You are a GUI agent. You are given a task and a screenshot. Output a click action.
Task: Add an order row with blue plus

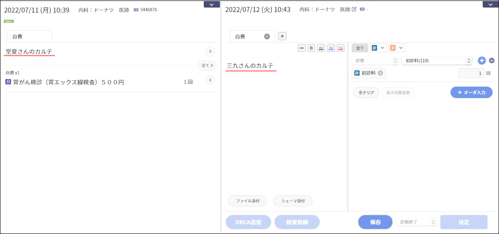482,61
